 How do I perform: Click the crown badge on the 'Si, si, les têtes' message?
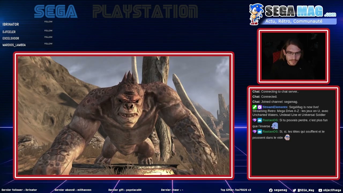point(260,132)
